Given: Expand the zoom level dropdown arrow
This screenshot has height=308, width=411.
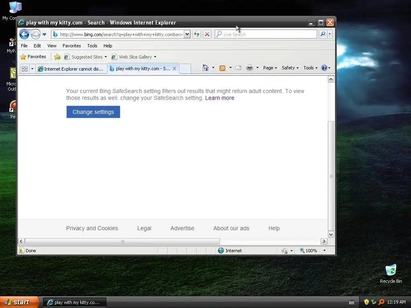Looking at the screenshot, I should [x=324, y=251].
